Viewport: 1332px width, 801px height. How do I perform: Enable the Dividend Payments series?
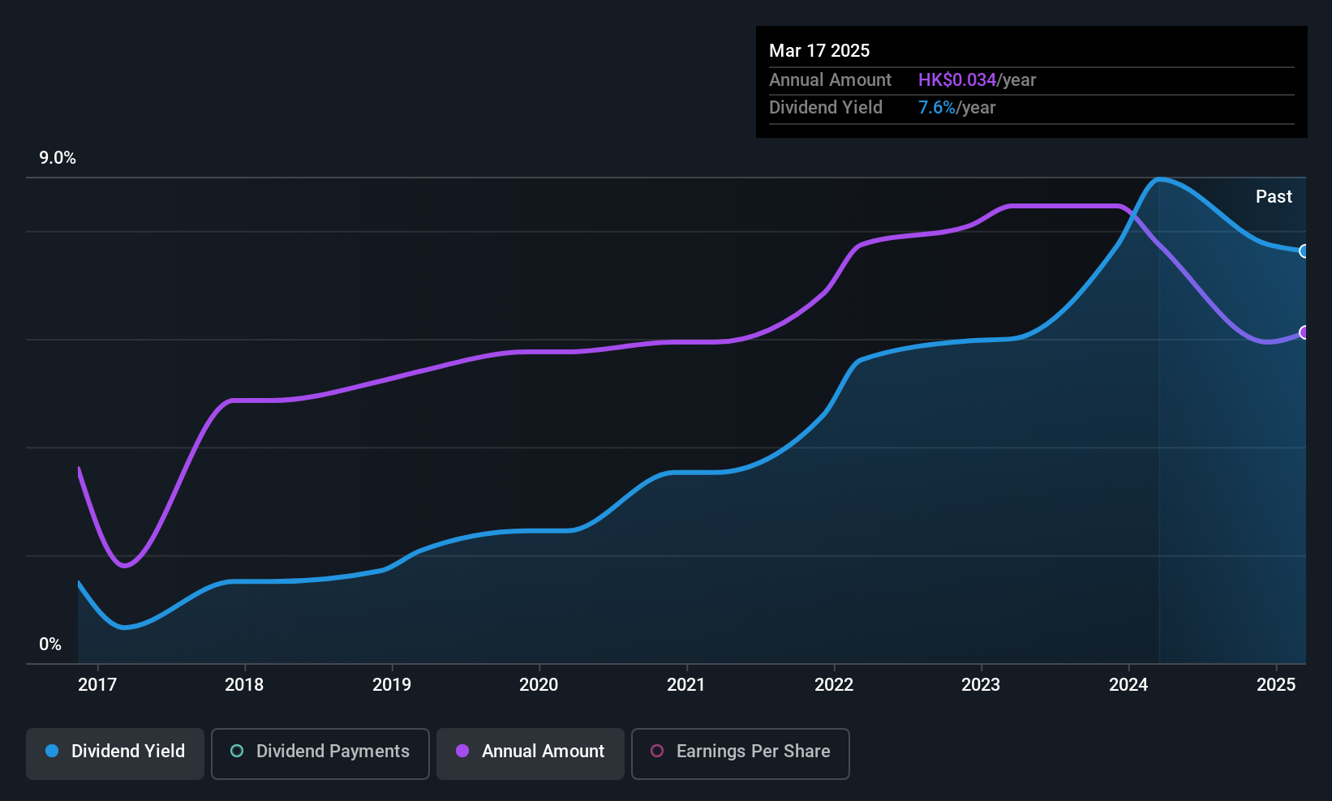pos(320,753)
